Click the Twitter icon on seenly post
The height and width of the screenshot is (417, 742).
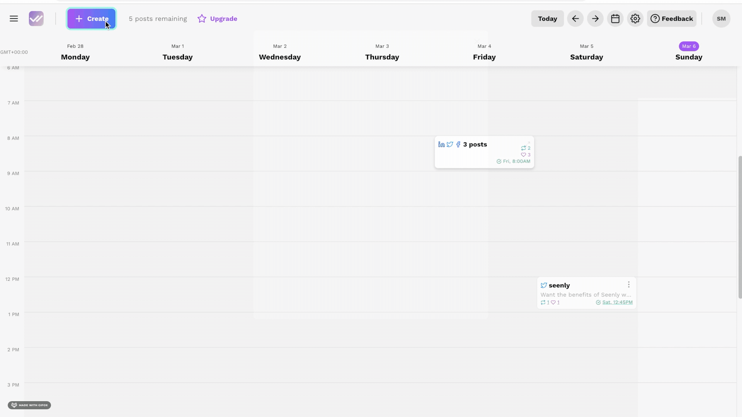tap(544, 285)
